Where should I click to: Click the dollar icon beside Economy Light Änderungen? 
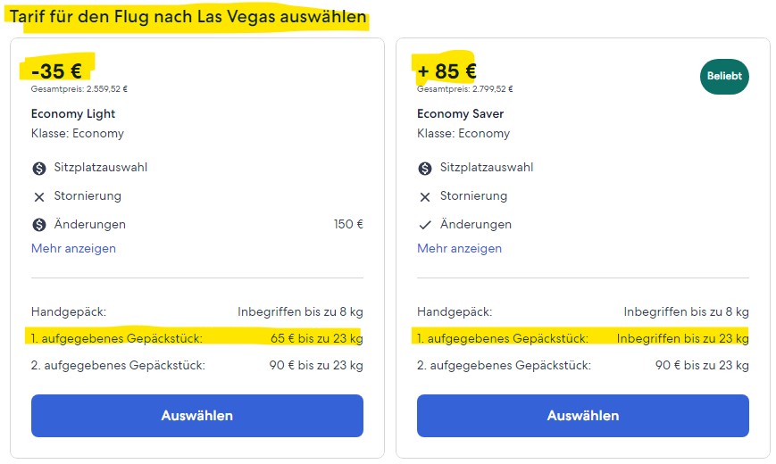click(x=39, y=225)
